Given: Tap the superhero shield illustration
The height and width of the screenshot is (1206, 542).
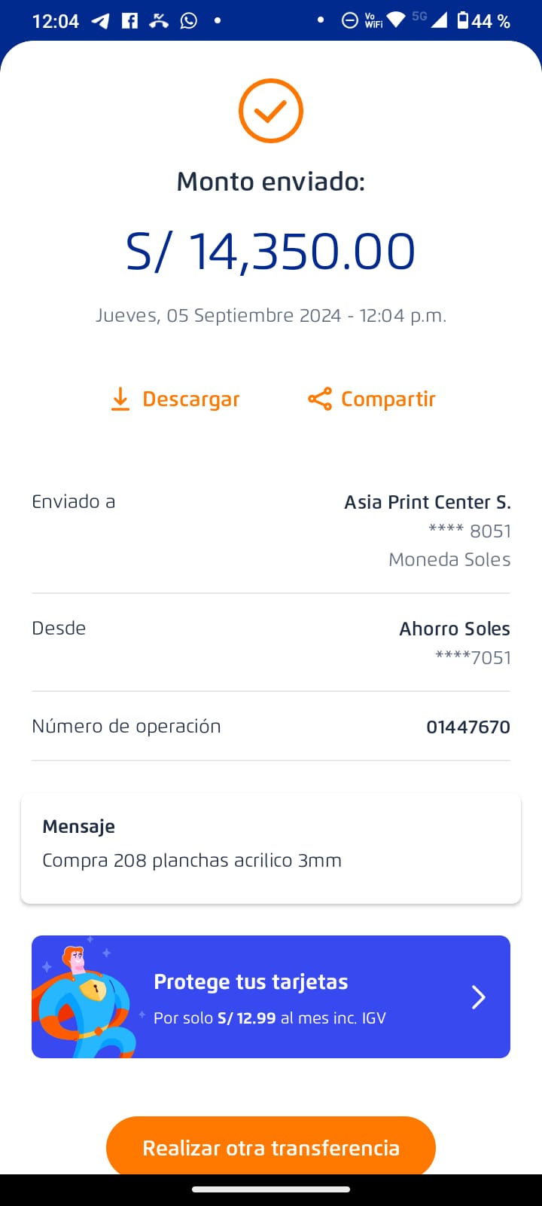Looking at the screenshot, I should [x=85, y=998].
